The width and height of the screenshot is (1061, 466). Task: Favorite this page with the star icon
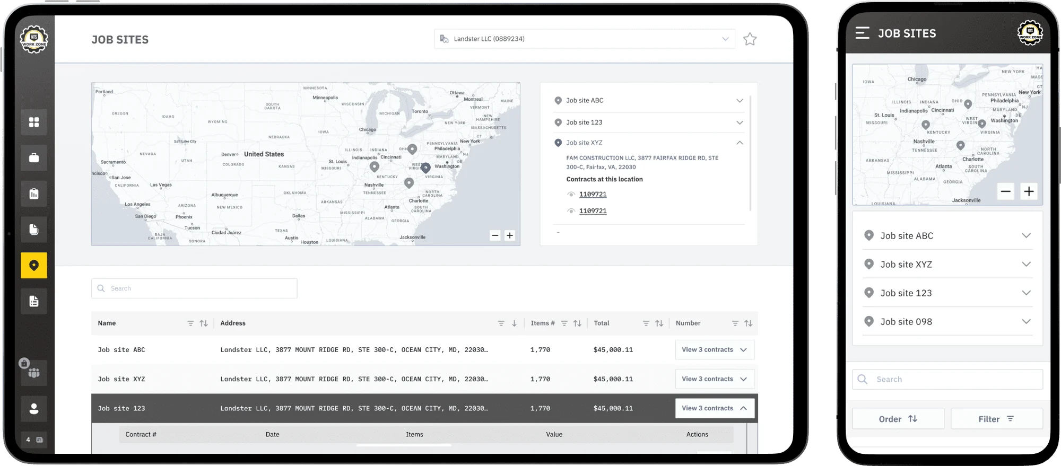[750, 39]
